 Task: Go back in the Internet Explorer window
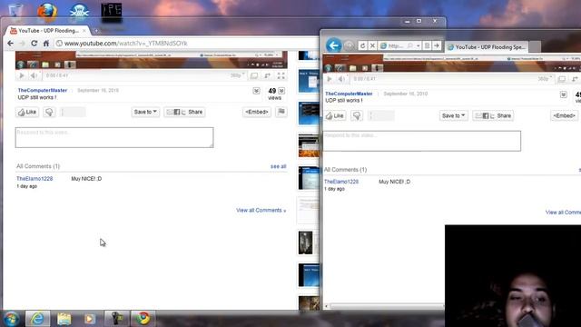click(333, 45)
